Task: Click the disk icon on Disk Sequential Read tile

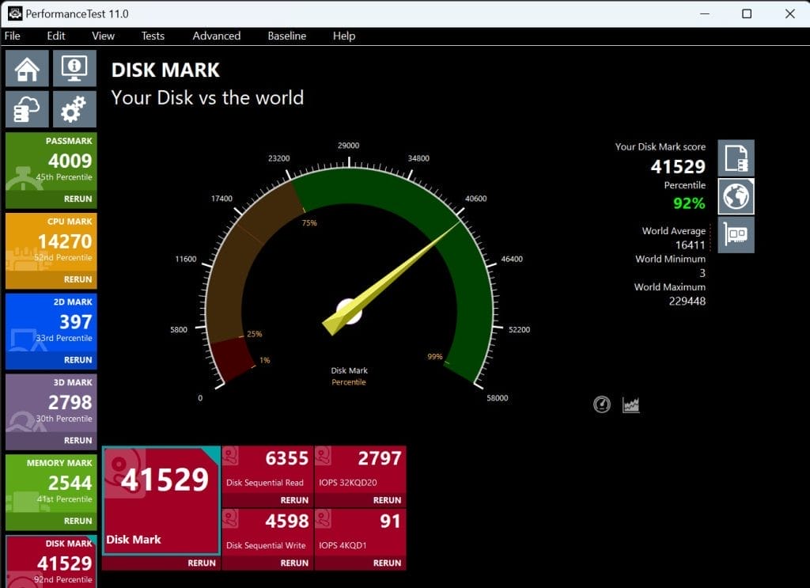Action: click(x=230, y=457)
